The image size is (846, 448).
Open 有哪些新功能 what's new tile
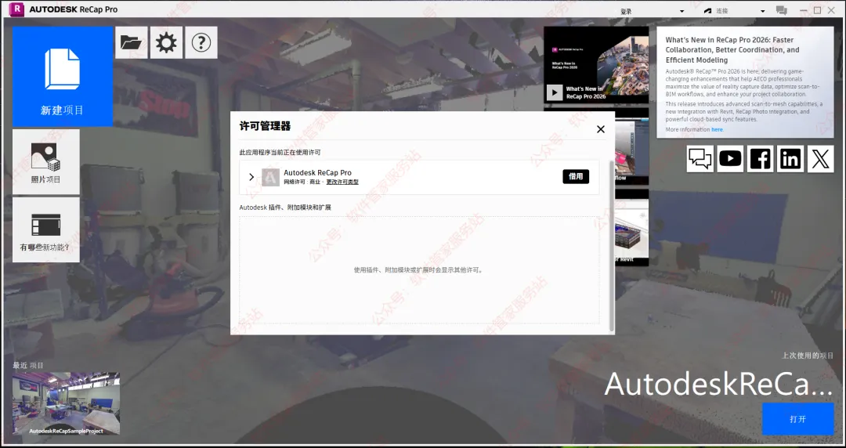tap(46, 230)
